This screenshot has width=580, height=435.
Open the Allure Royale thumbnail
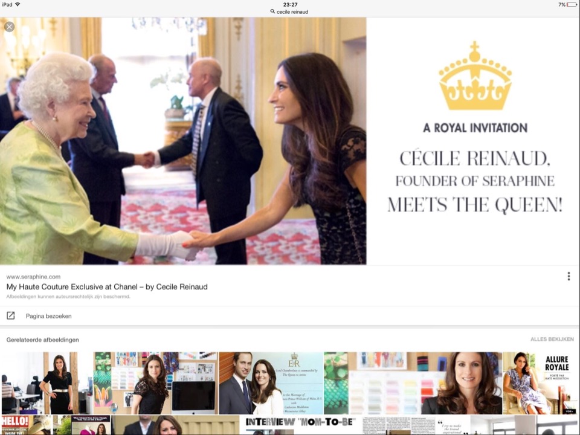click(x=540, y=383)
